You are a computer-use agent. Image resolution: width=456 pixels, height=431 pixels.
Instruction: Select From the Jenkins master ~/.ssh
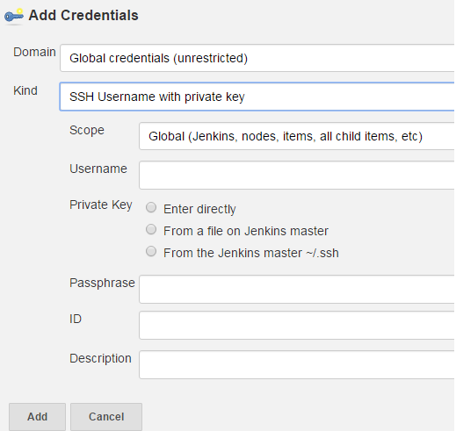pyautogui.click(x=151, y=251)
